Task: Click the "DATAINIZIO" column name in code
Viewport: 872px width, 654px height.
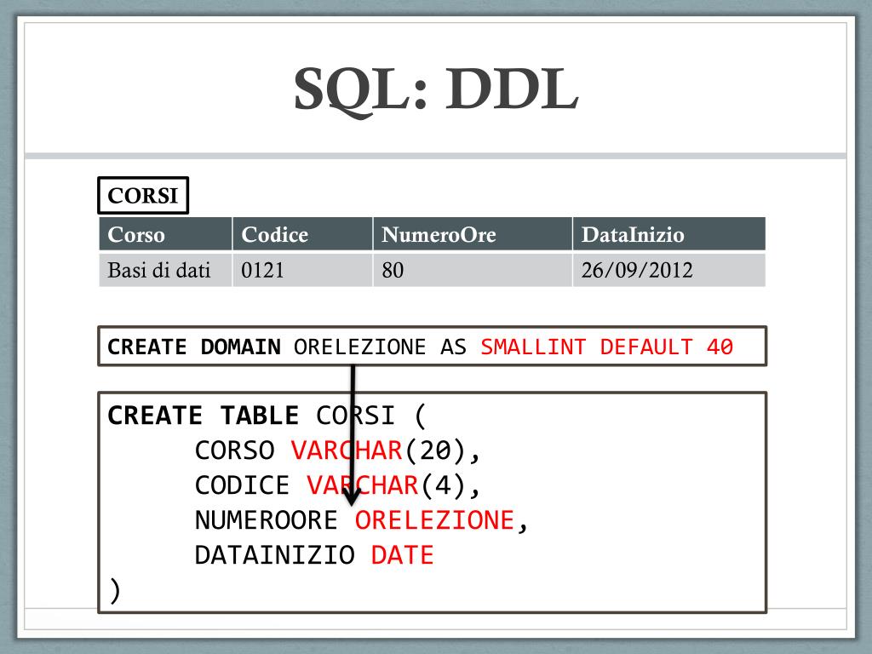Action: pos(275,555)
